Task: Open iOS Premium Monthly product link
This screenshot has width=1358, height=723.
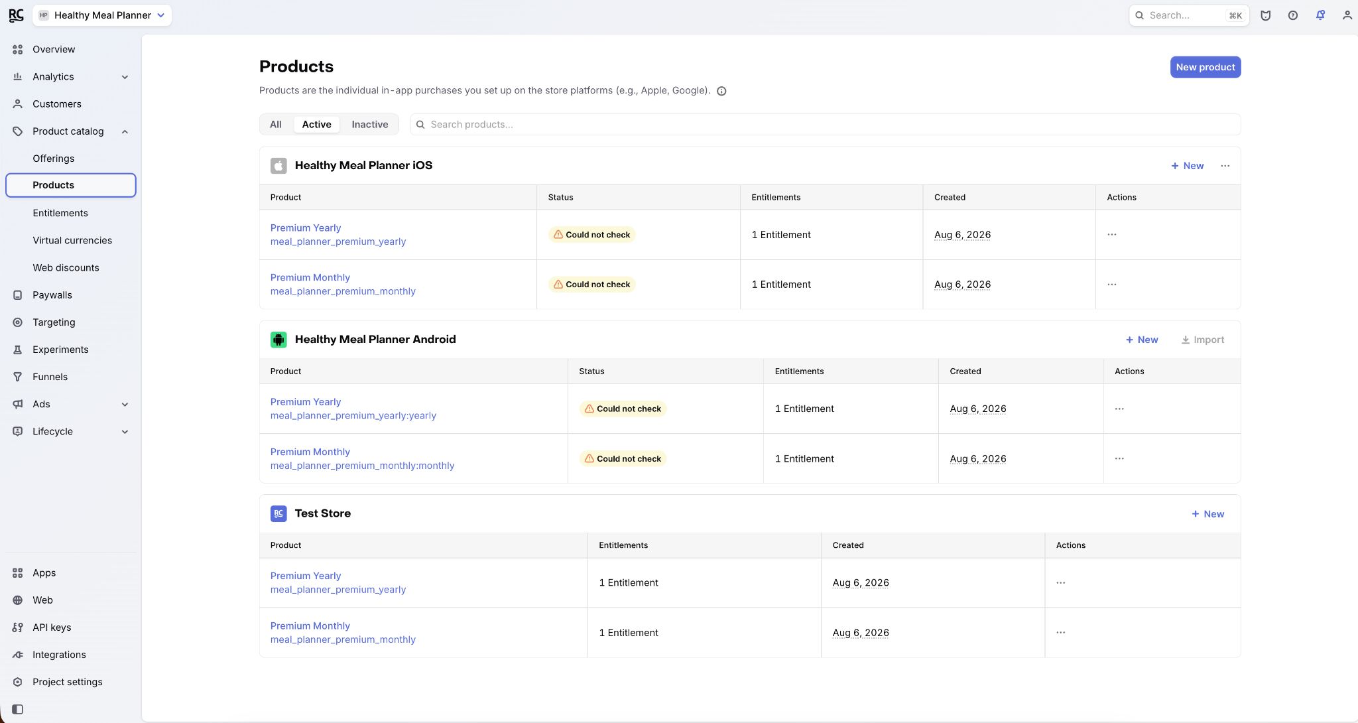Action: [x=310, y=277]
